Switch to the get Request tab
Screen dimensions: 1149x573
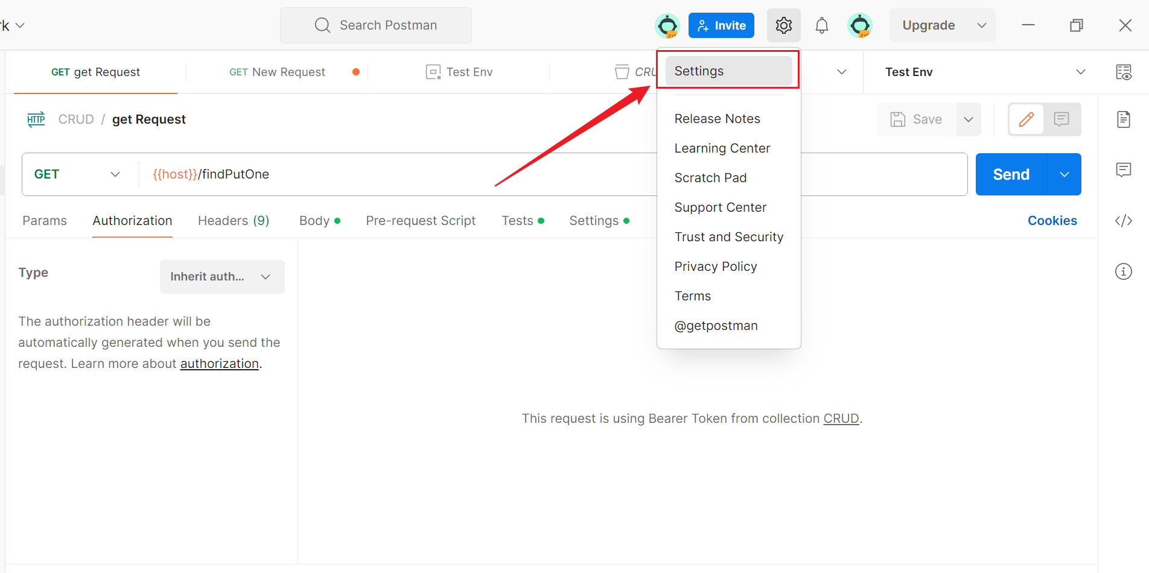[x=95, y=72]
